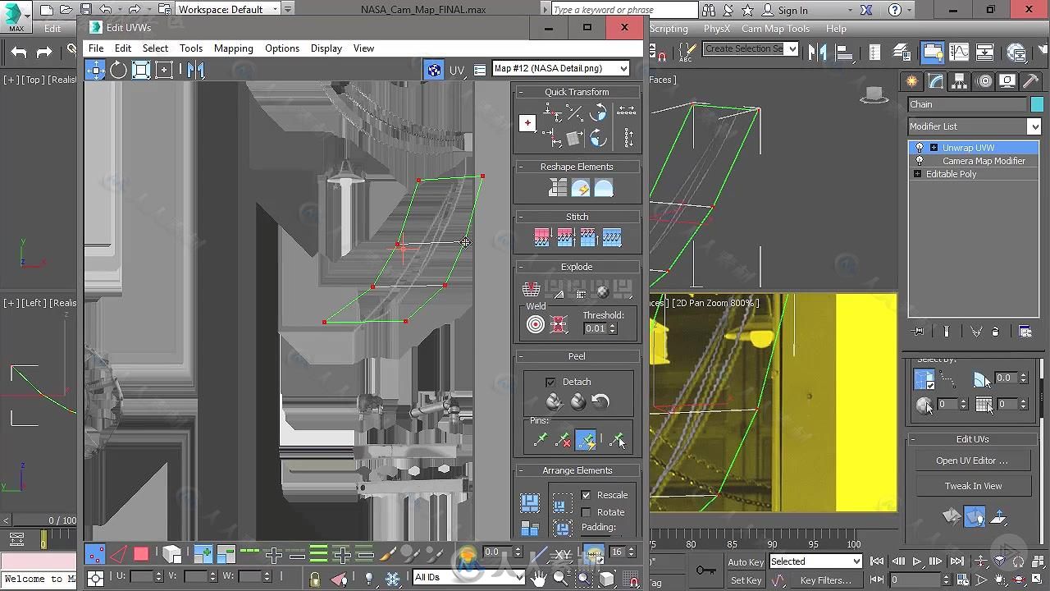1050x591 pixels.
Task: Click the Select By Element toggle cube icon
Action: click(x=171, y=554)
